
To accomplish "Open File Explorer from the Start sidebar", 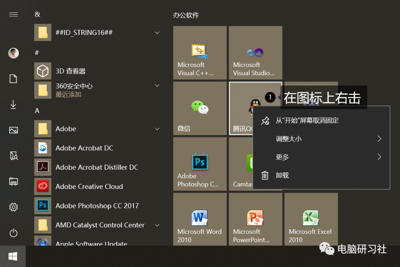I will [x=14, y=181].
